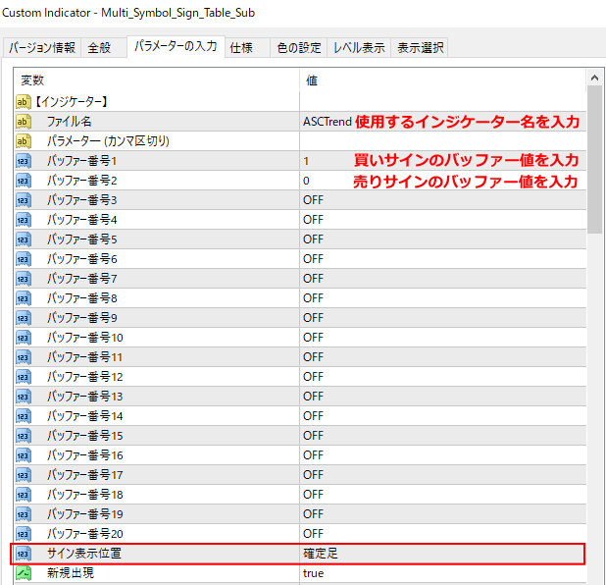This screenshot has height=585, width=606.
Task: Click the scrollbar up arrow
Action: [x=594, y=79]
